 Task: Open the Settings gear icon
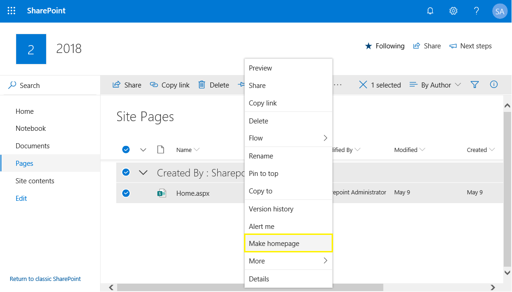[x=453, y=11]
